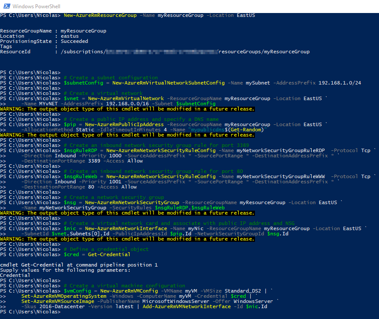Click the "MicrosoftWindowsServer" publisher name
379x319 pixels.
(176, 301)
